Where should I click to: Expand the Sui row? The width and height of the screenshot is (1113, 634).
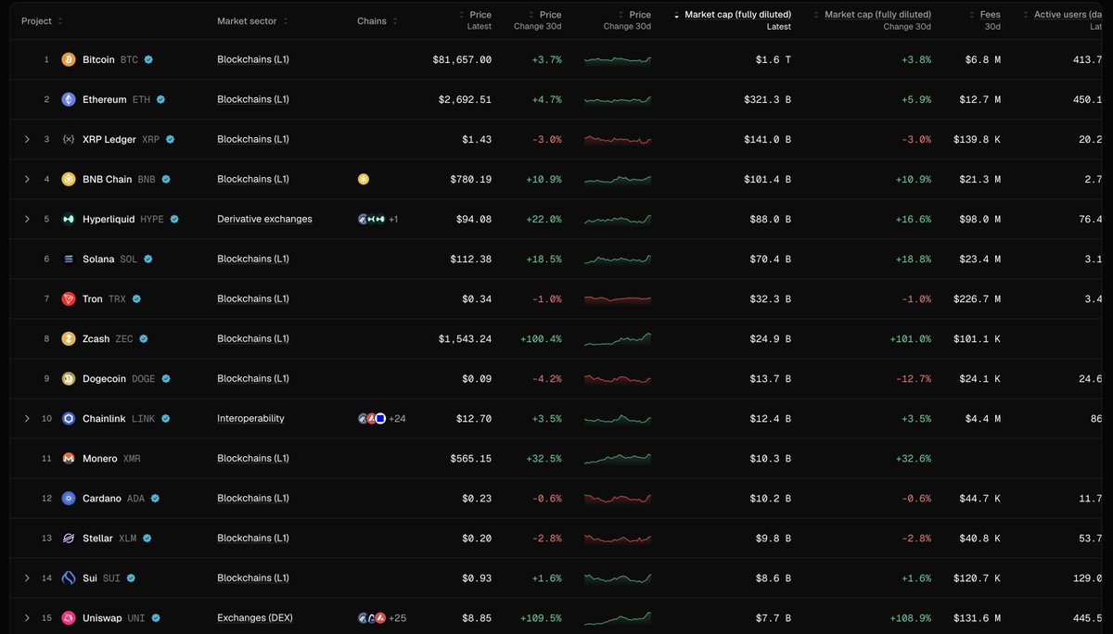click(x=27, y=577)
